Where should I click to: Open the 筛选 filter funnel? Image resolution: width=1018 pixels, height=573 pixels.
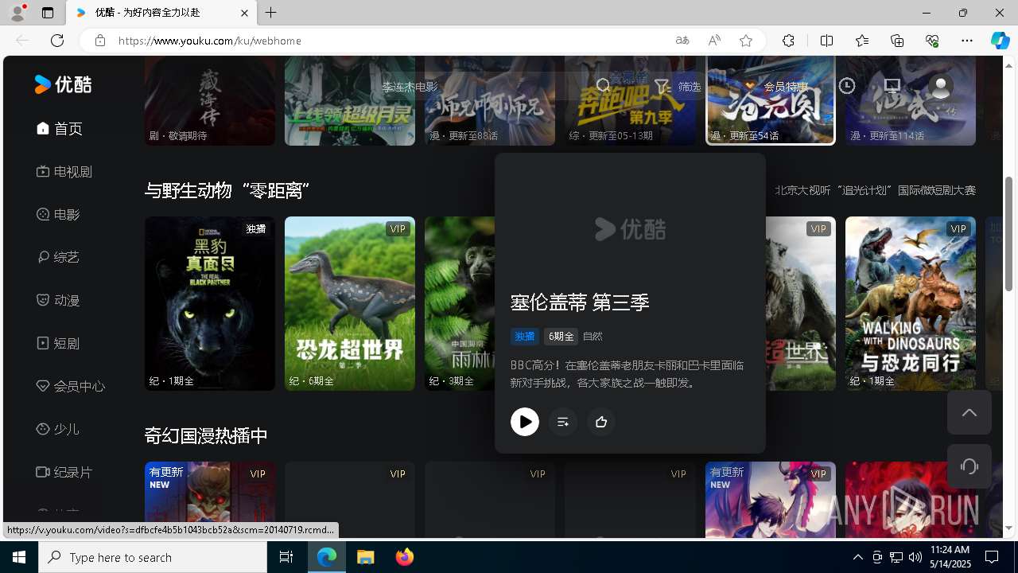click(x=678, y=86)
